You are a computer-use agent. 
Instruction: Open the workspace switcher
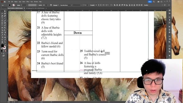point(162,2)
